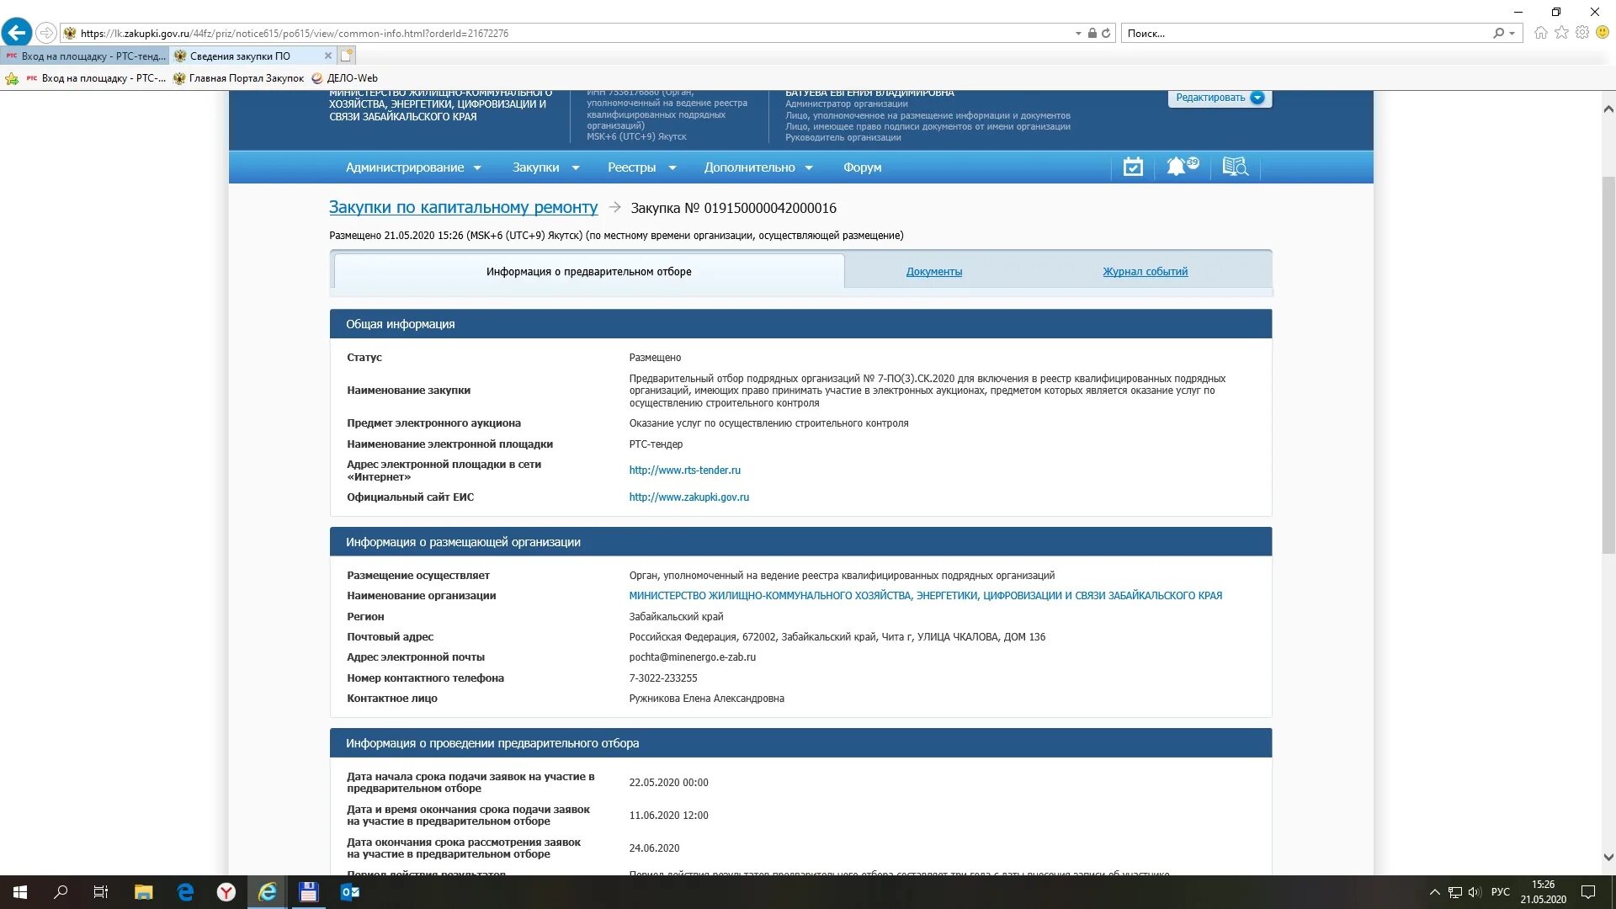This screenshot has width=1616, height=909.
Task: Click the browser forward arrow
Action: click(46, 33)
